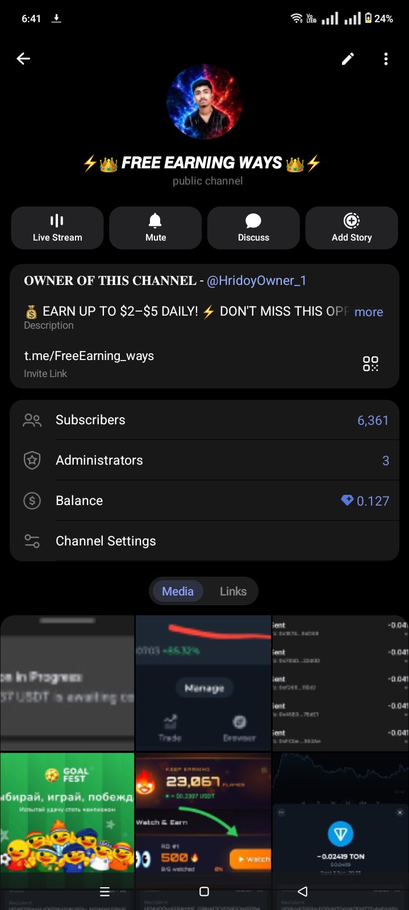Screen dimensions: 409x910
Task: Switch to the Links tab
Action: [x=233, y=591]
